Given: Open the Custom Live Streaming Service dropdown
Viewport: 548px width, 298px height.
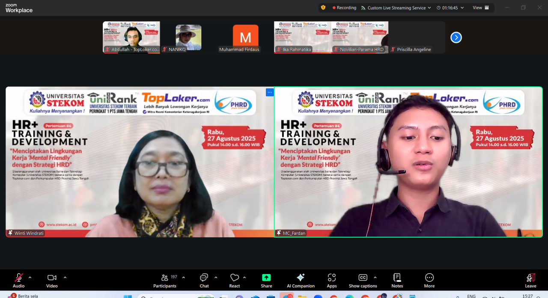Looking at the screenshot, I should pyautogui.click(x=396, y=8).
